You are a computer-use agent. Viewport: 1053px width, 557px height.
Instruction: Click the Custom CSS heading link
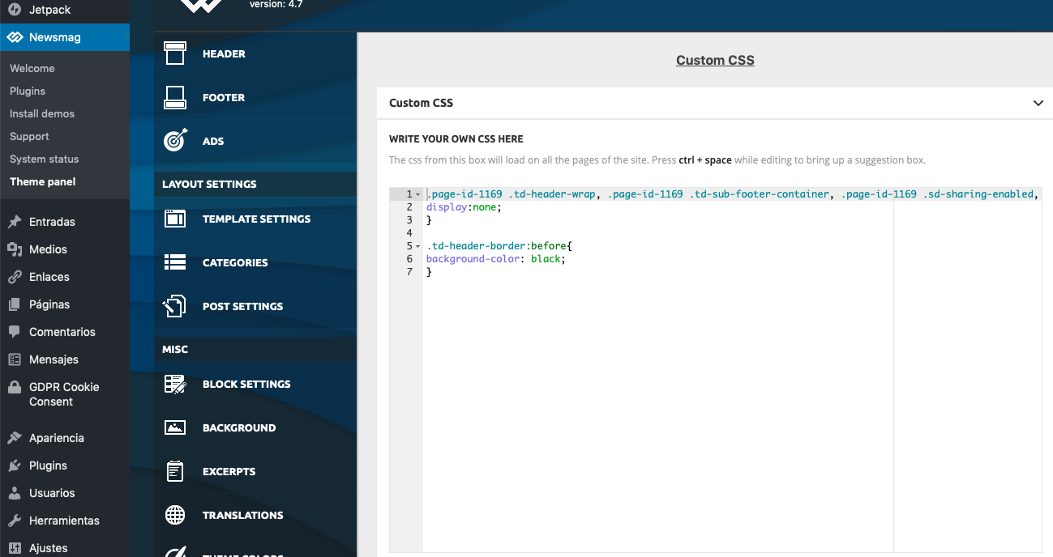[715, 60]
